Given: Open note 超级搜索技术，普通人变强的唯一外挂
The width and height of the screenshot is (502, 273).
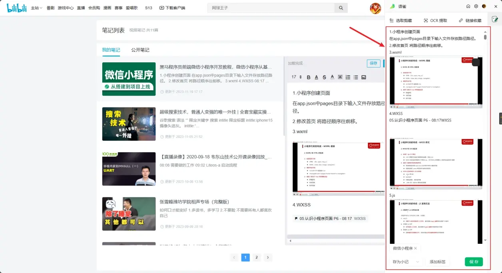Looking at the screenshot, I should [x=216, y=112].
